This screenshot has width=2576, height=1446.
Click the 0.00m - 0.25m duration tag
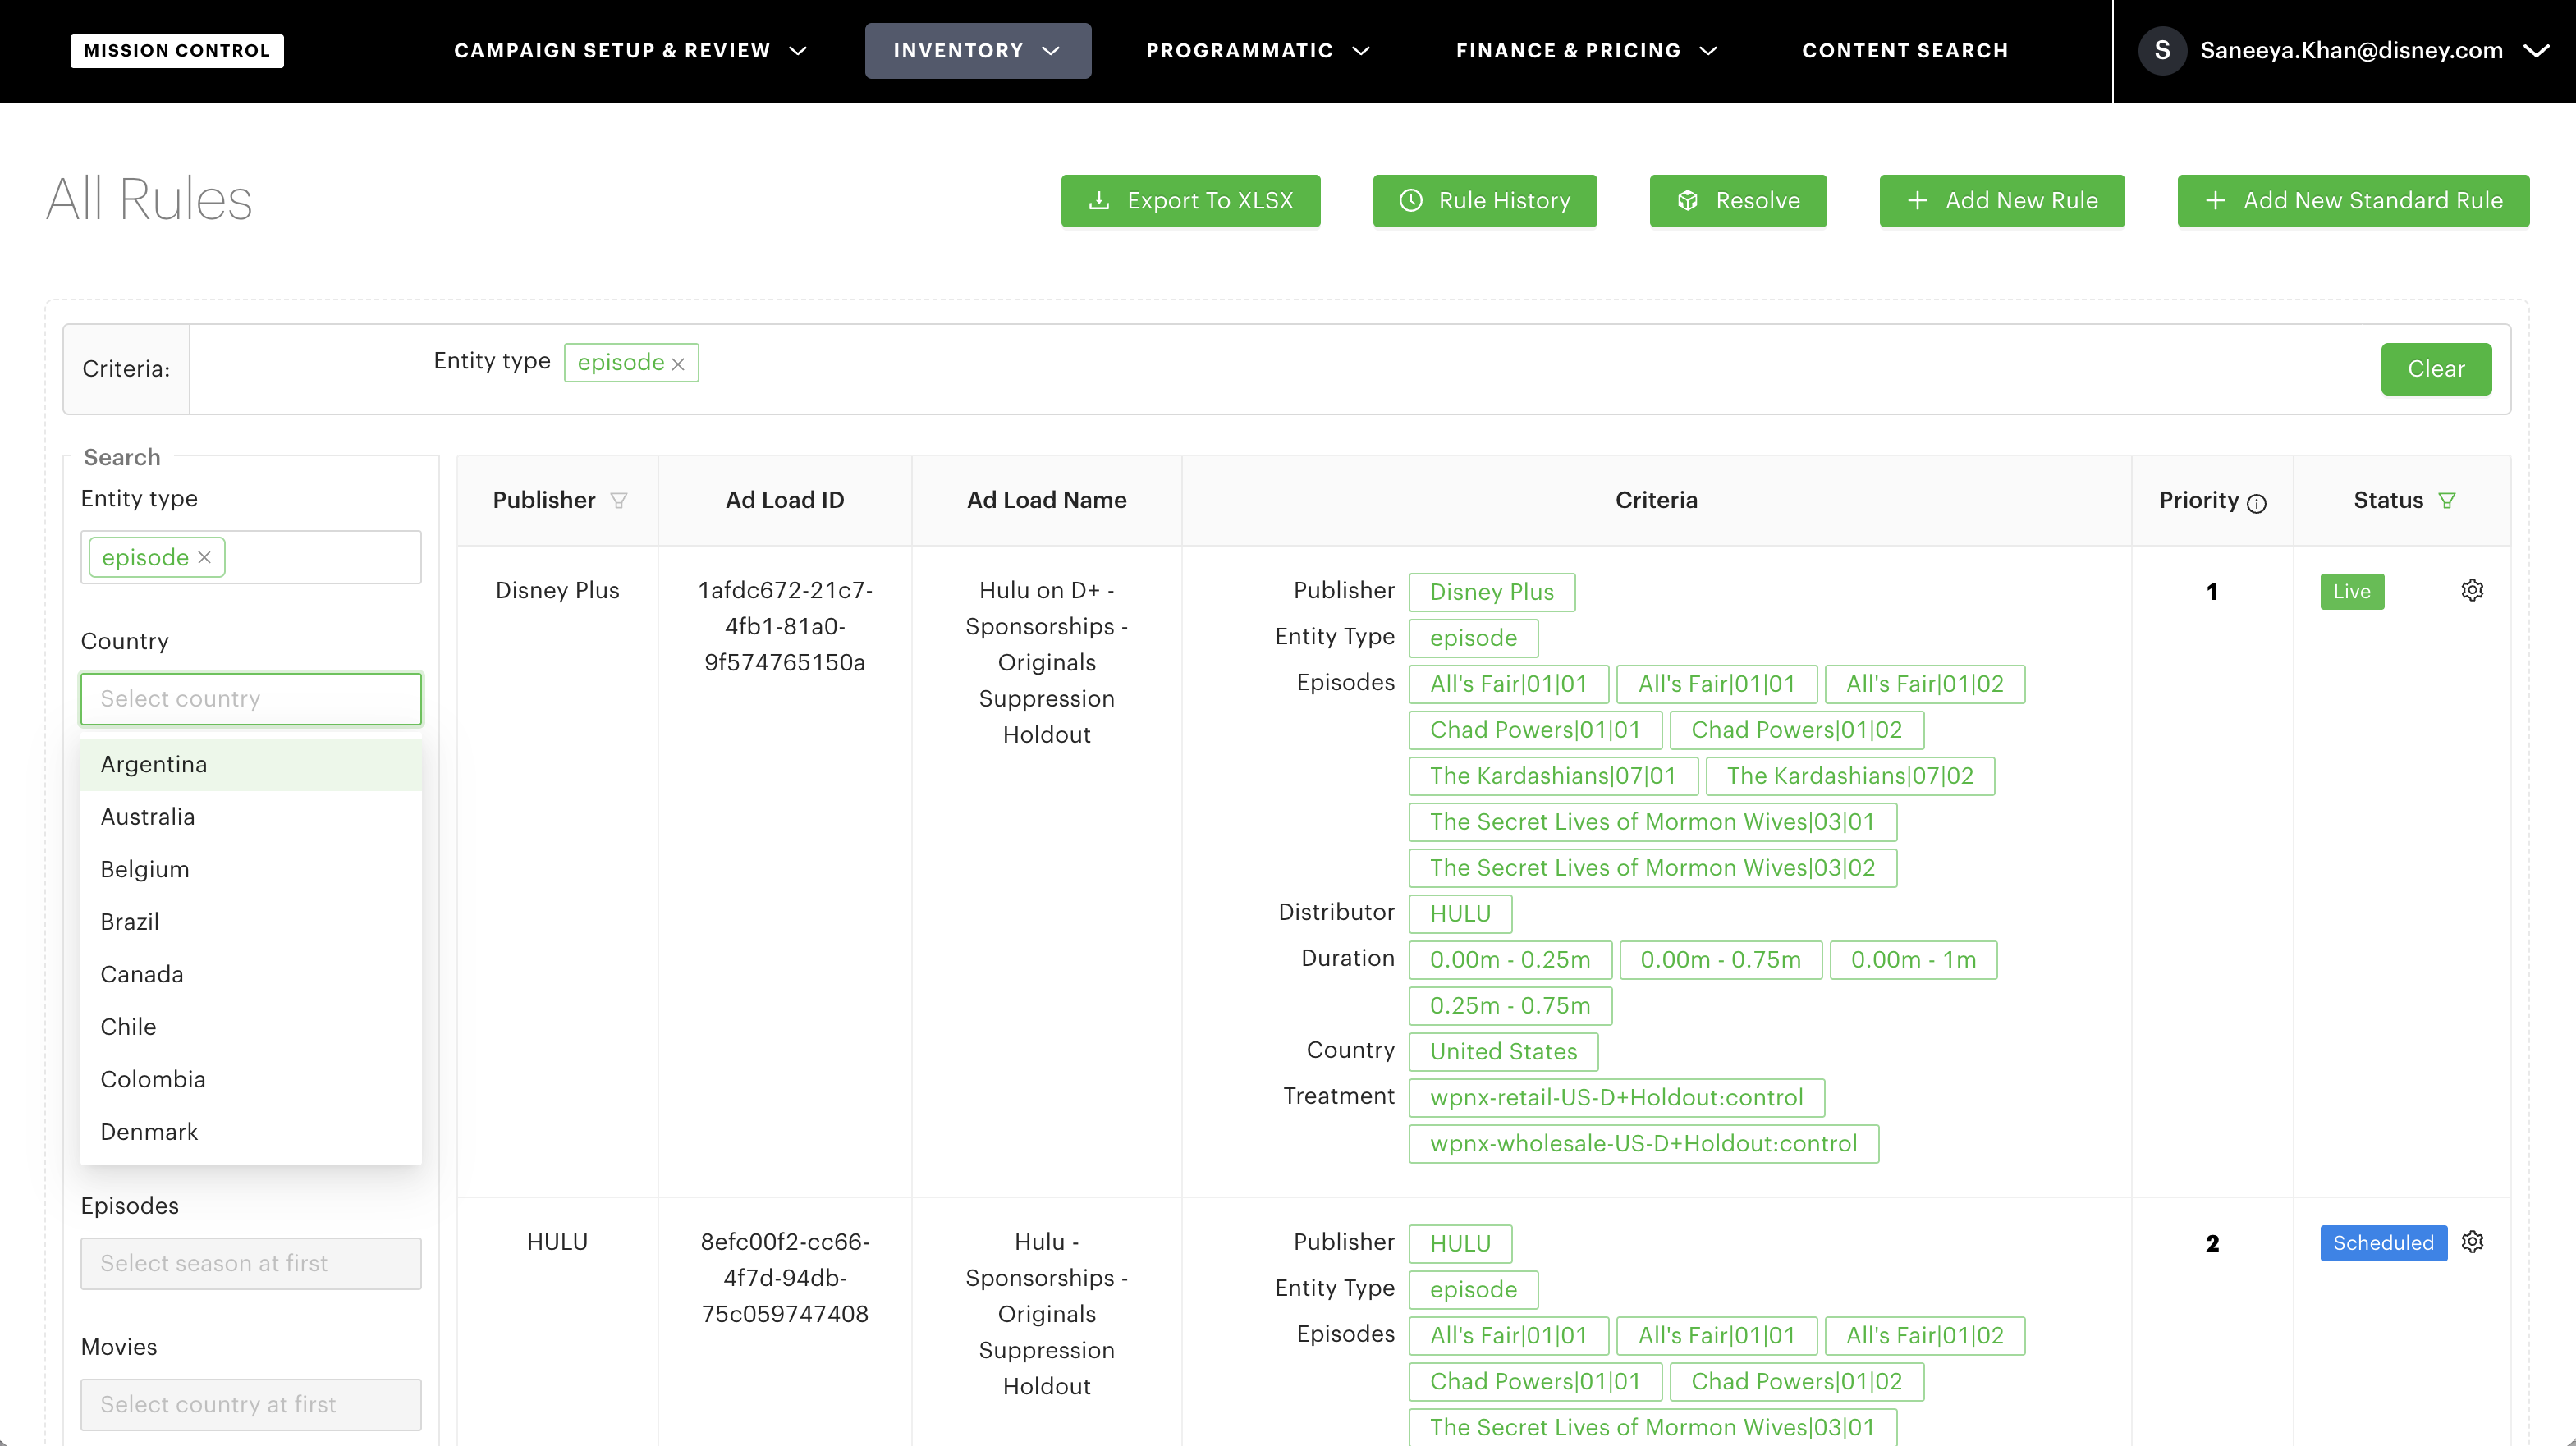click(1510, 960)
